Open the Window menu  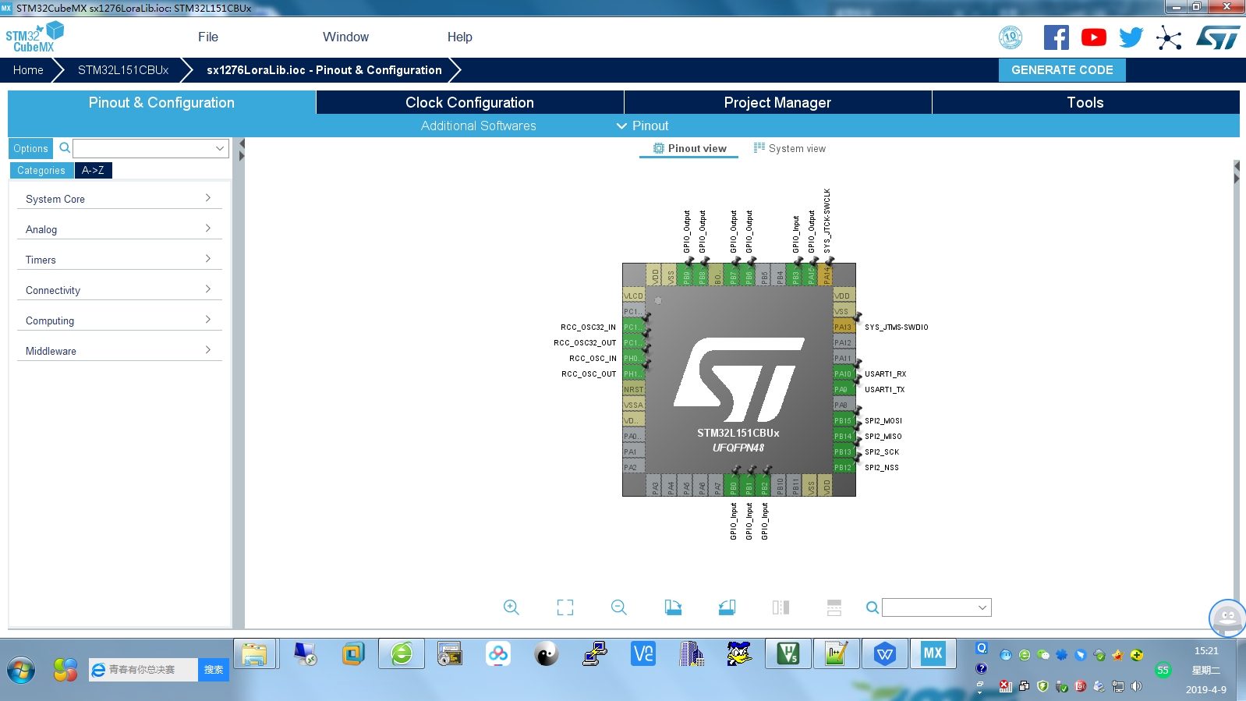345,37
